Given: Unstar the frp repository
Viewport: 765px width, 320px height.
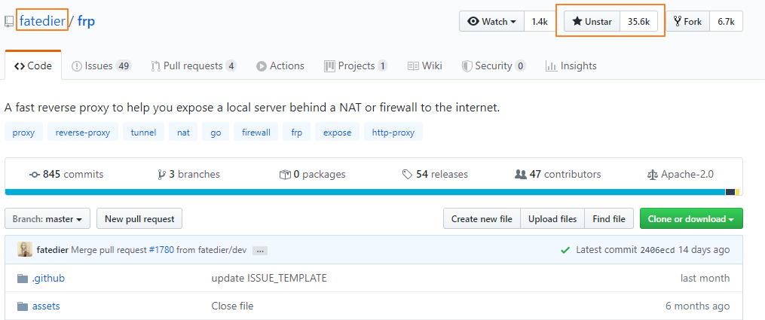Looking at the screenshot, I should point(592,22).
